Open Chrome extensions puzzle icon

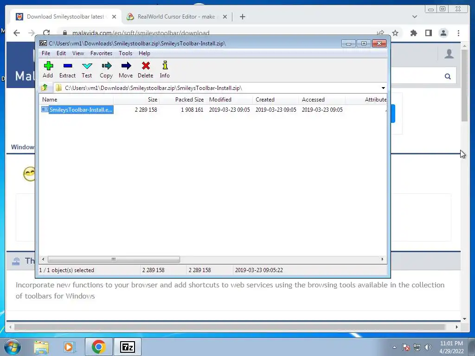[x=413, y=33]
